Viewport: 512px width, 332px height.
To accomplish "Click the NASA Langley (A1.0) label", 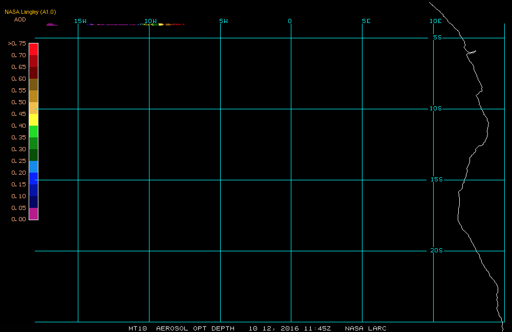I will point(30,12).
